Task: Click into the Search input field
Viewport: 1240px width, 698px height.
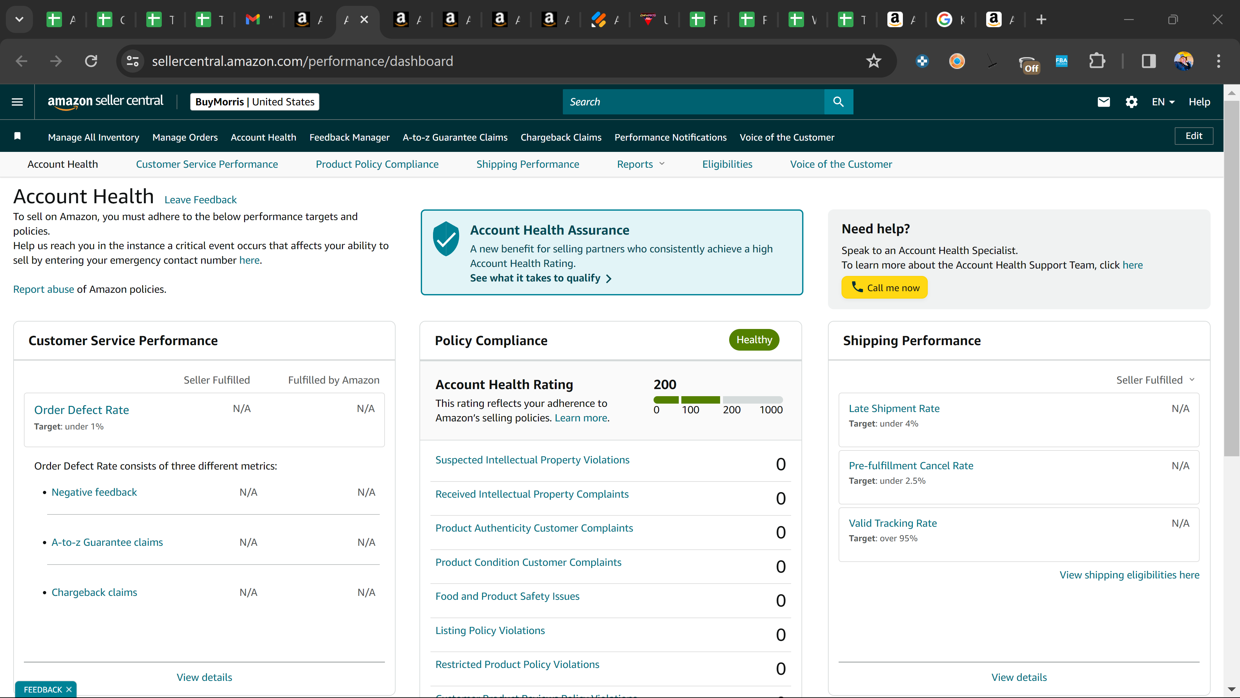Action: coord(693,102)
